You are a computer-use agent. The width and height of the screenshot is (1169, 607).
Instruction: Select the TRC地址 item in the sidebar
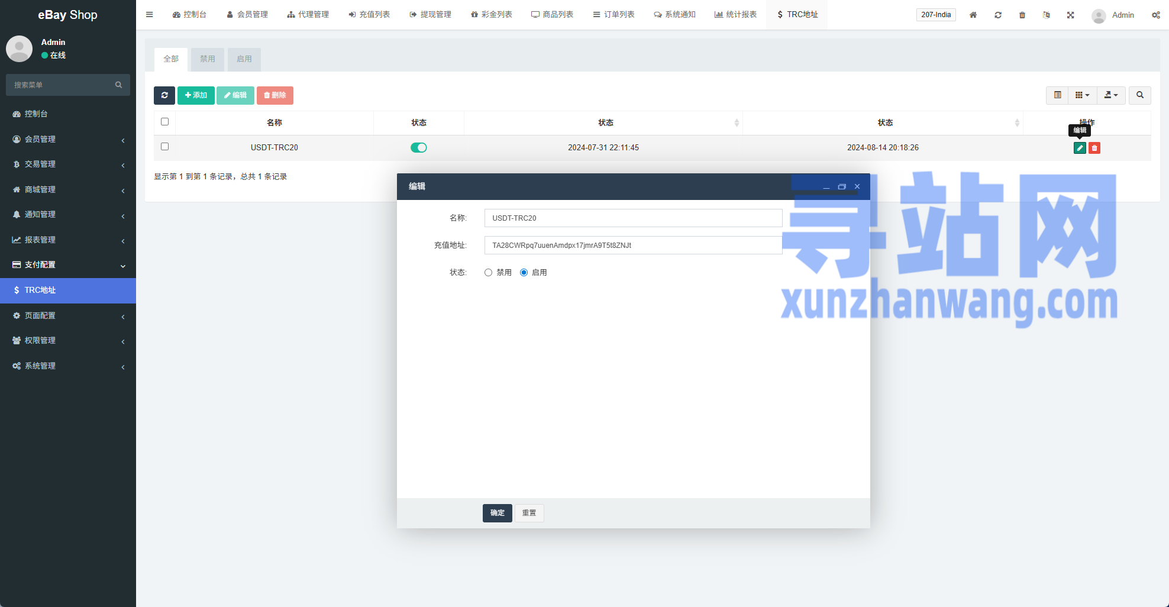(68, 290)
